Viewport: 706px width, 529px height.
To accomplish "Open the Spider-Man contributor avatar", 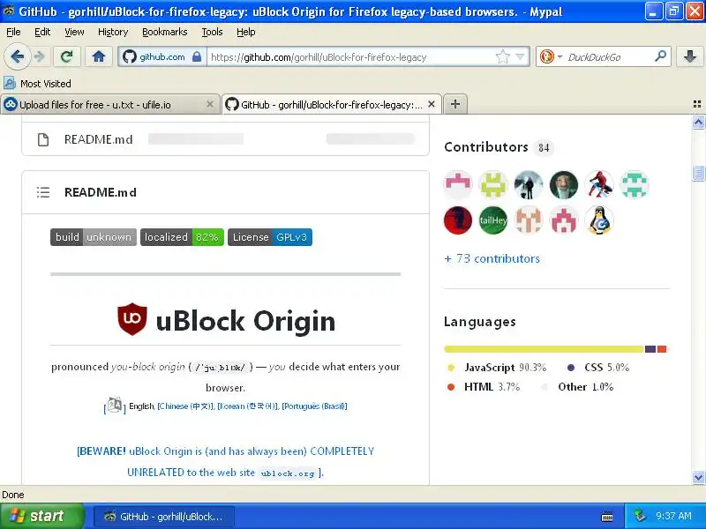I will (x=599, y=184).
